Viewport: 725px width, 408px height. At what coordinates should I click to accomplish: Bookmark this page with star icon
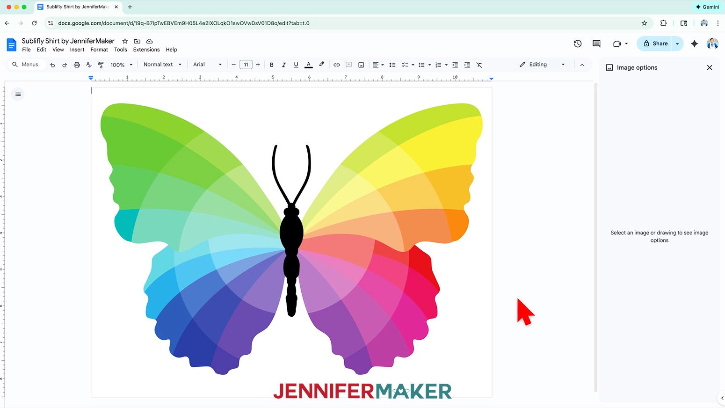(x=644, y=23)
